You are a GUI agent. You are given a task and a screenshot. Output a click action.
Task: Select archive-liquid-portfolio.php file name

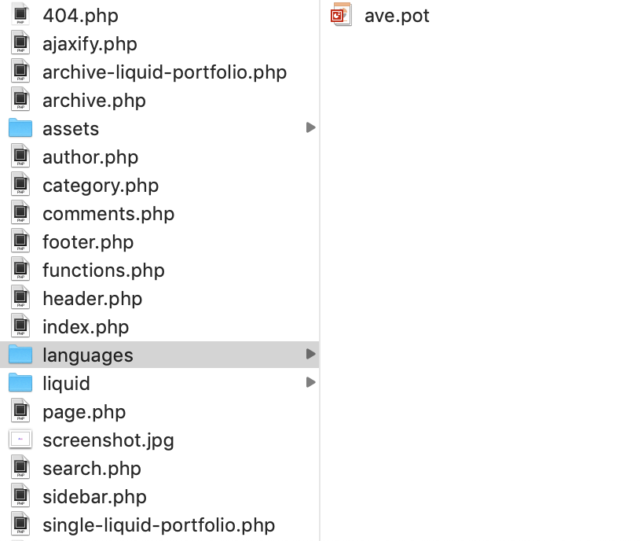165,72
